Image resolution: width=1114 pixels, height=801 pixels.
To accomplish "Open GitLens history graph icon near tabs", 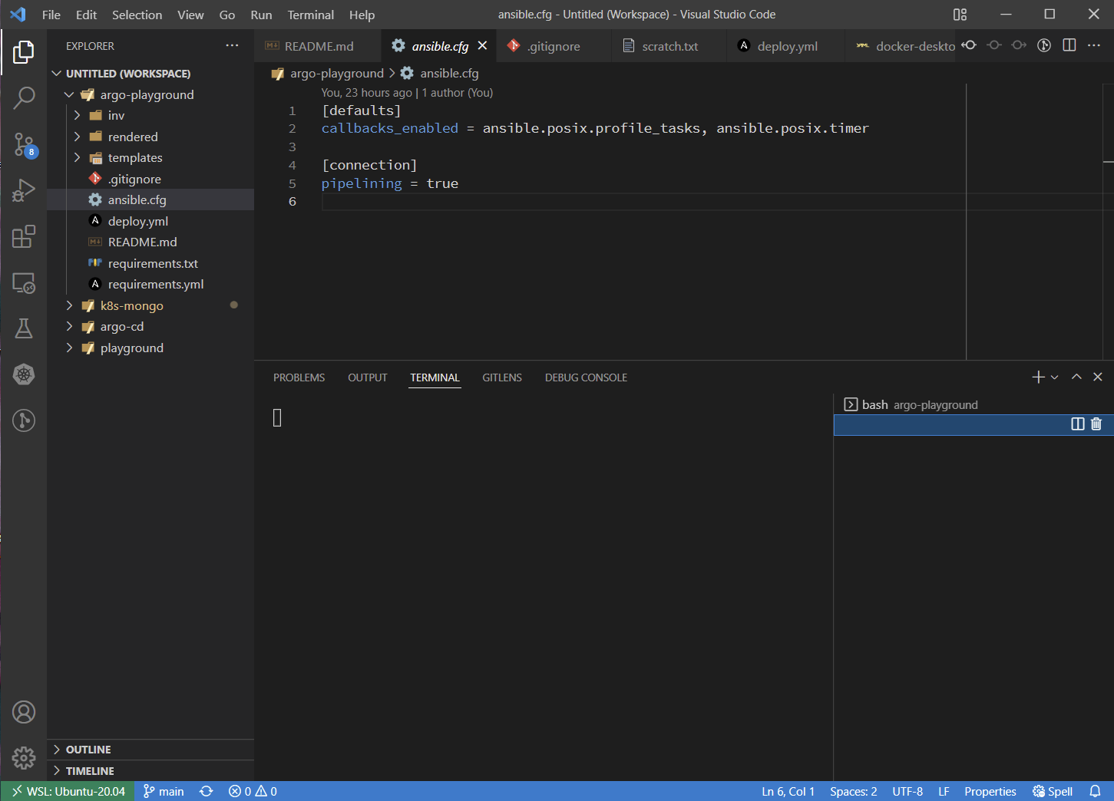I will (x=1044, y=45).
